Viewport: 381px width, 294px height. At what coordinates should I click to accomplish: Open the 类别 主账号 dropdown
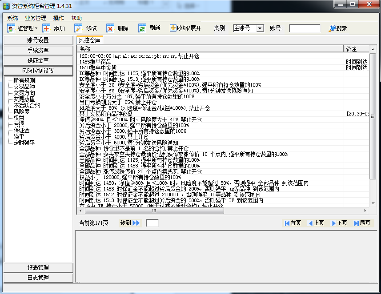[x=260, y=28]
